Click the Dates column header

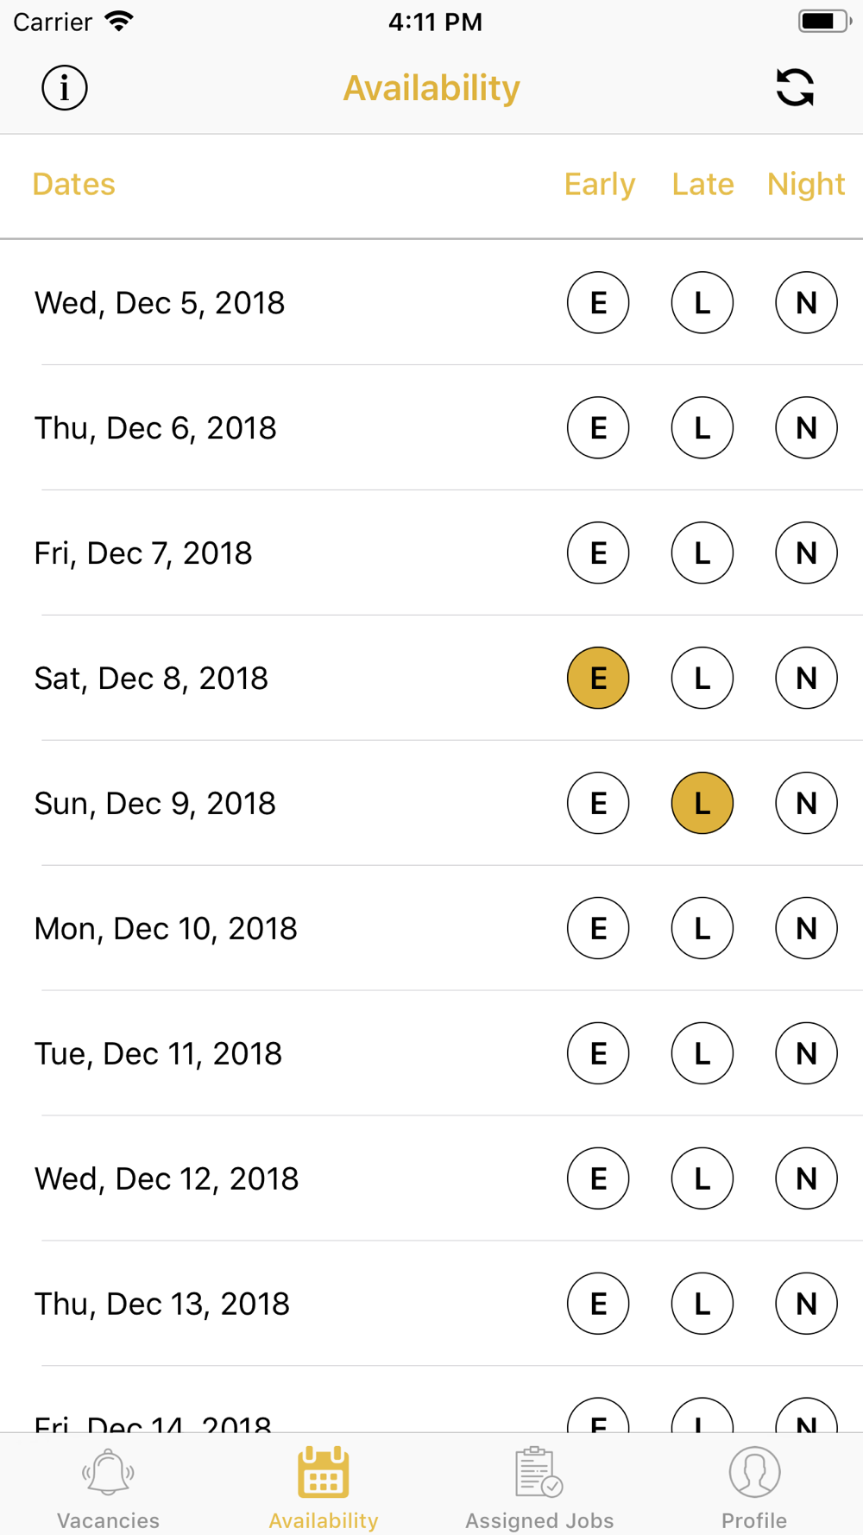[x=74, y=185]
